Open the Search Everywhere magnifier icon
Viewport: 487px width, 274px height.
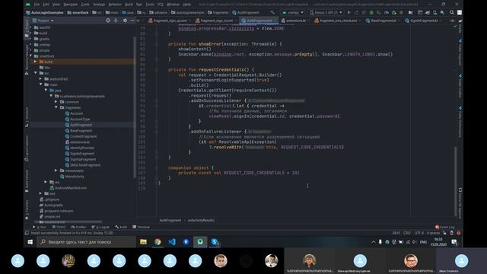451,12
